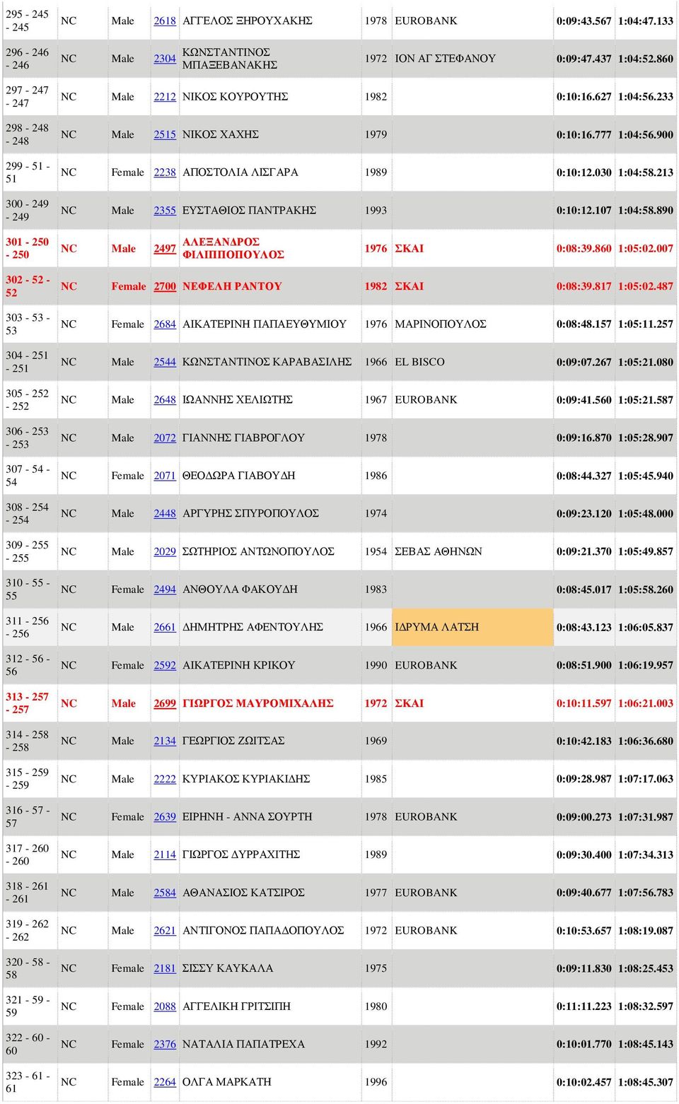Open bib number 2071 link
Image resolution: width=679 pixels, height=1104 pixels.
pos(165,476)
